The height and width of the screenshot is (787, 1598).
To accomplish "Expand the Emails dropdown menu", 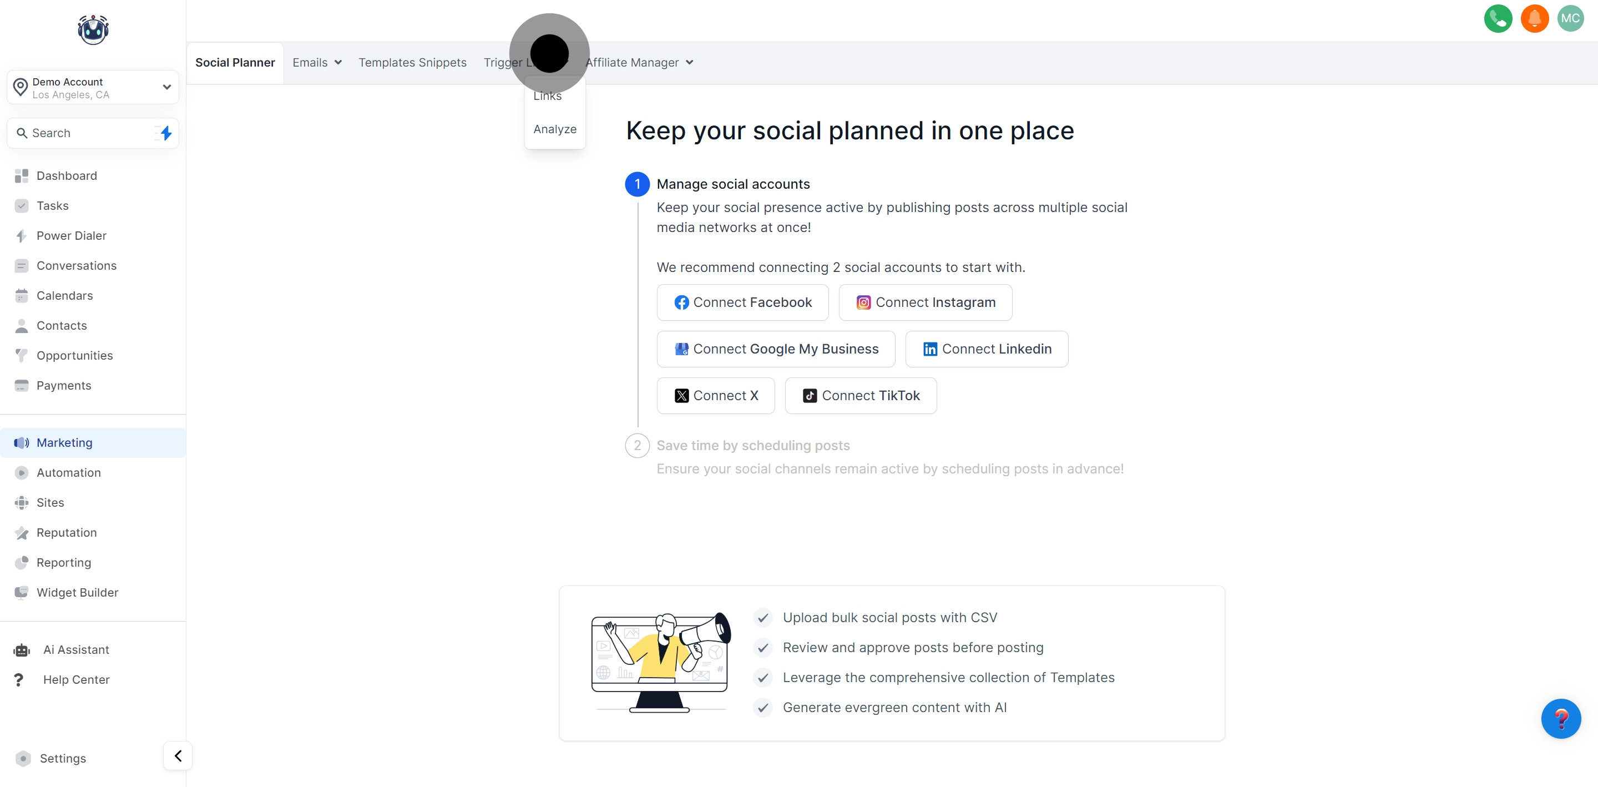I will pyautogui.click(x=317, y=63).
